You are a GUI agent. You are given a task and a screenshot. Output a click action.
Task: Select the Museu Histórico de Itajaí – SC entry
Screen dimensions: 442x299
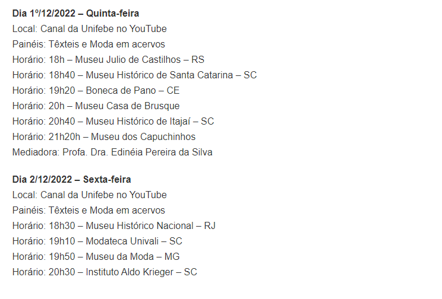(113, 122)
